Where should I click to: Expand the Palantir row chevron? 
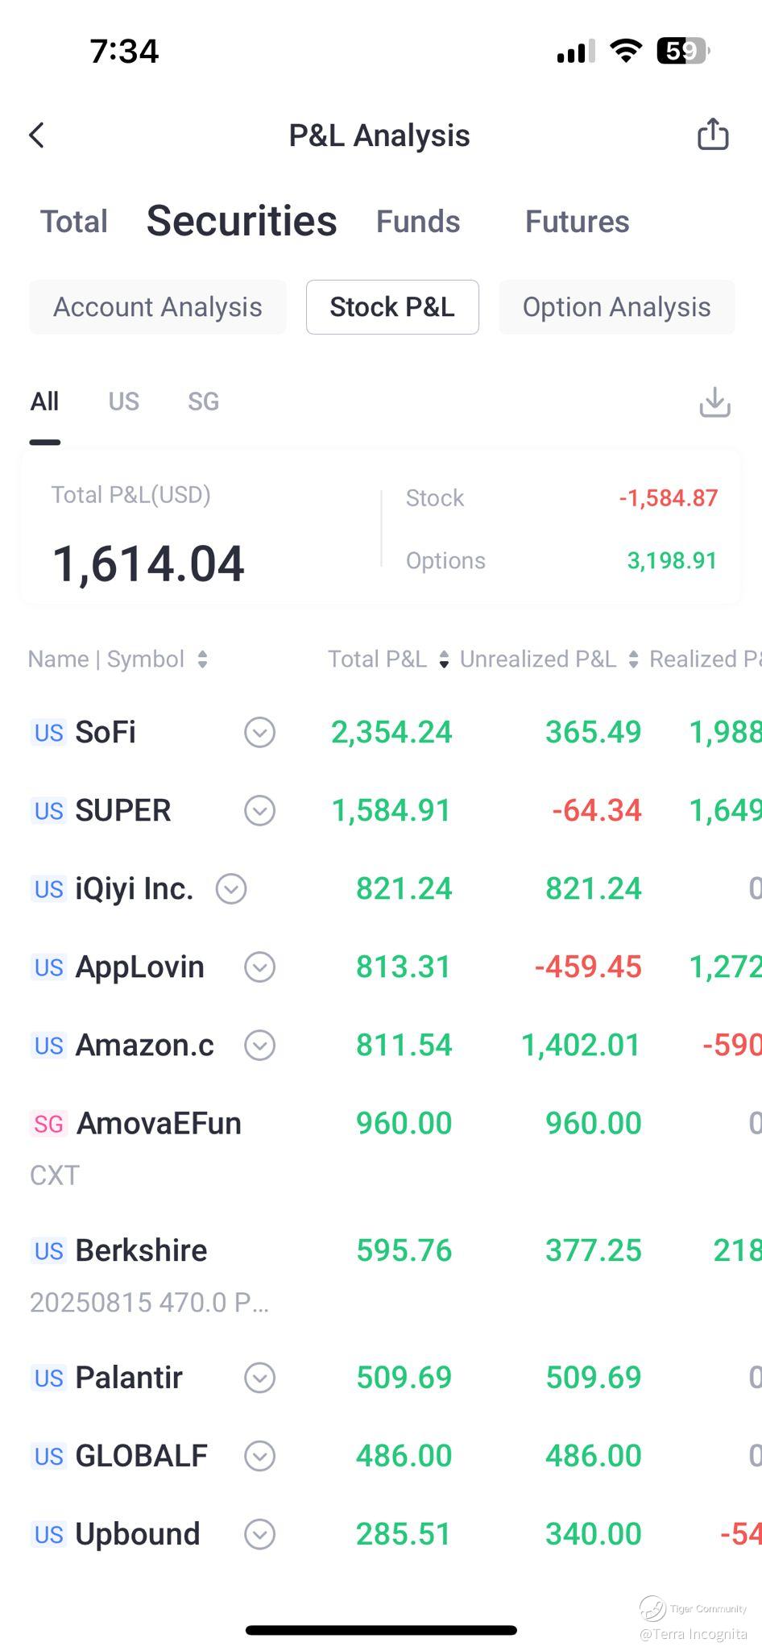[x=259, y=1378]
